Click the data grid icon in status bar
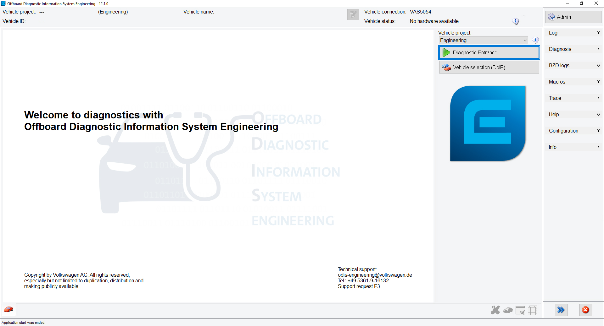The height and width of the screenshot is (326, 604). (x=533, y=310)
